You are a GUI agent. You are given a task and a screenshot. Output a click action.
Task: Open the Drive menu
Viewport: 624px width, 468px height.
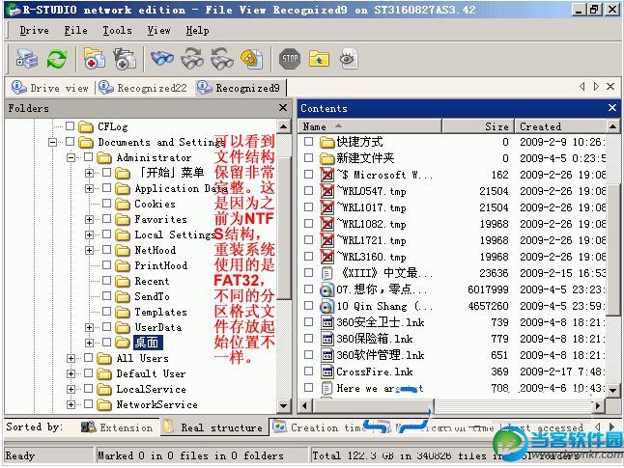pos(34,30)
